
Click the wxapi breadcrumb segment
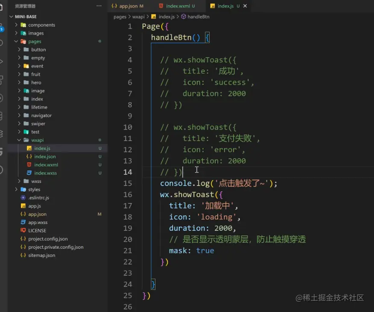[138, 17]
